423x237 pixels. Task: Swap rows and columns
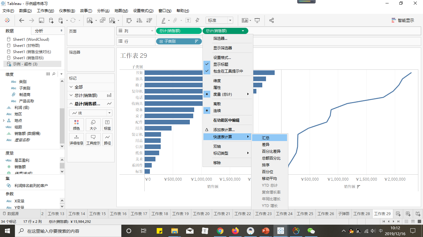[x=129, y=20]
